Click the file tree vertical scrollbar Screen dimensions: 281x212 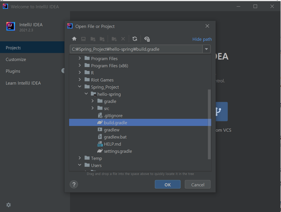click(209, 124)
